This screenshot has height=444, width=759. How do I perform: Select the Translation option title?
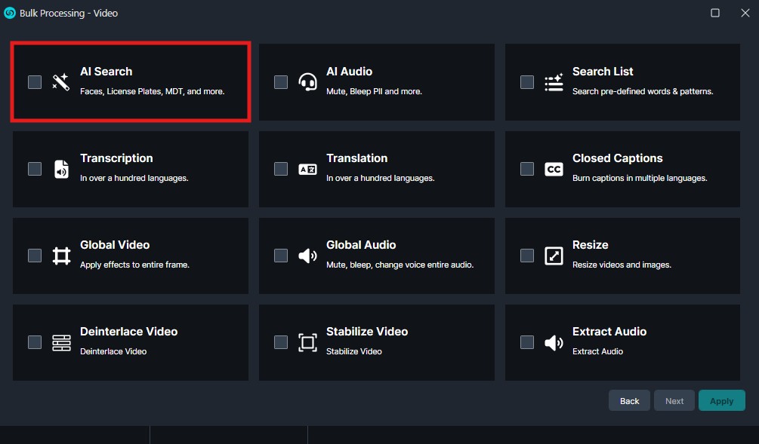coord(356,158)
